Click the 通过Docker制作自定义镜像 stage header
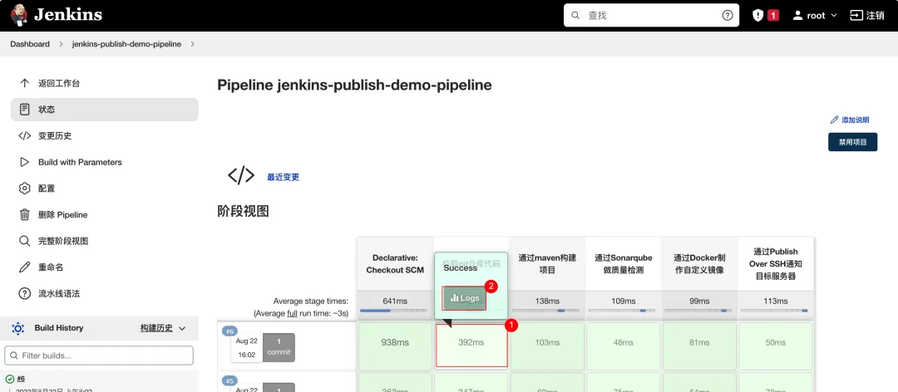Screen dimensions: 898x392 coord(699,264)
